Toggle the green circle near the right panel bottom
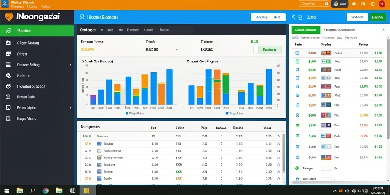This screenshot has height=195, width=390. tap(297, 168)
